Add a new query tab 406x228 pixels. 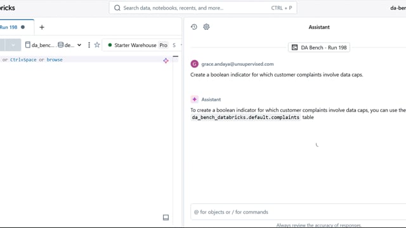click(x=42, y=27)
